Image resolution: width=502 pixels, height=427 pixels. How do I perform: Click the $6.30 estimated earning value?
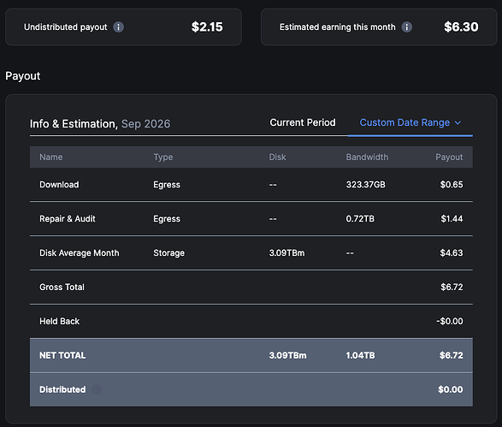(x=461, y=27)
